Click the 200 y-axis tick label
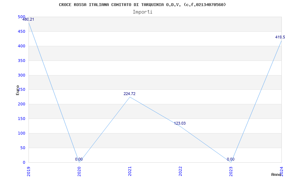Image resolution: width=285 pixels, height=178 pixels. click(21, 104)
